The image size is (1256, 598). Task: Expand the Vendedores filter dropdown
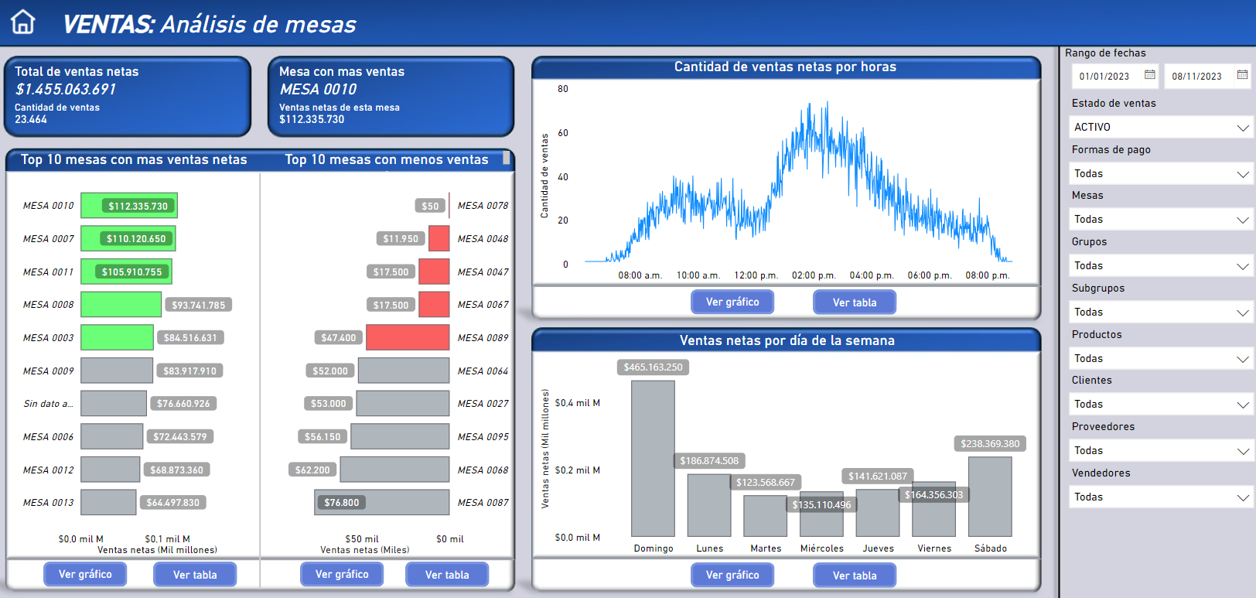(1160, 497)
